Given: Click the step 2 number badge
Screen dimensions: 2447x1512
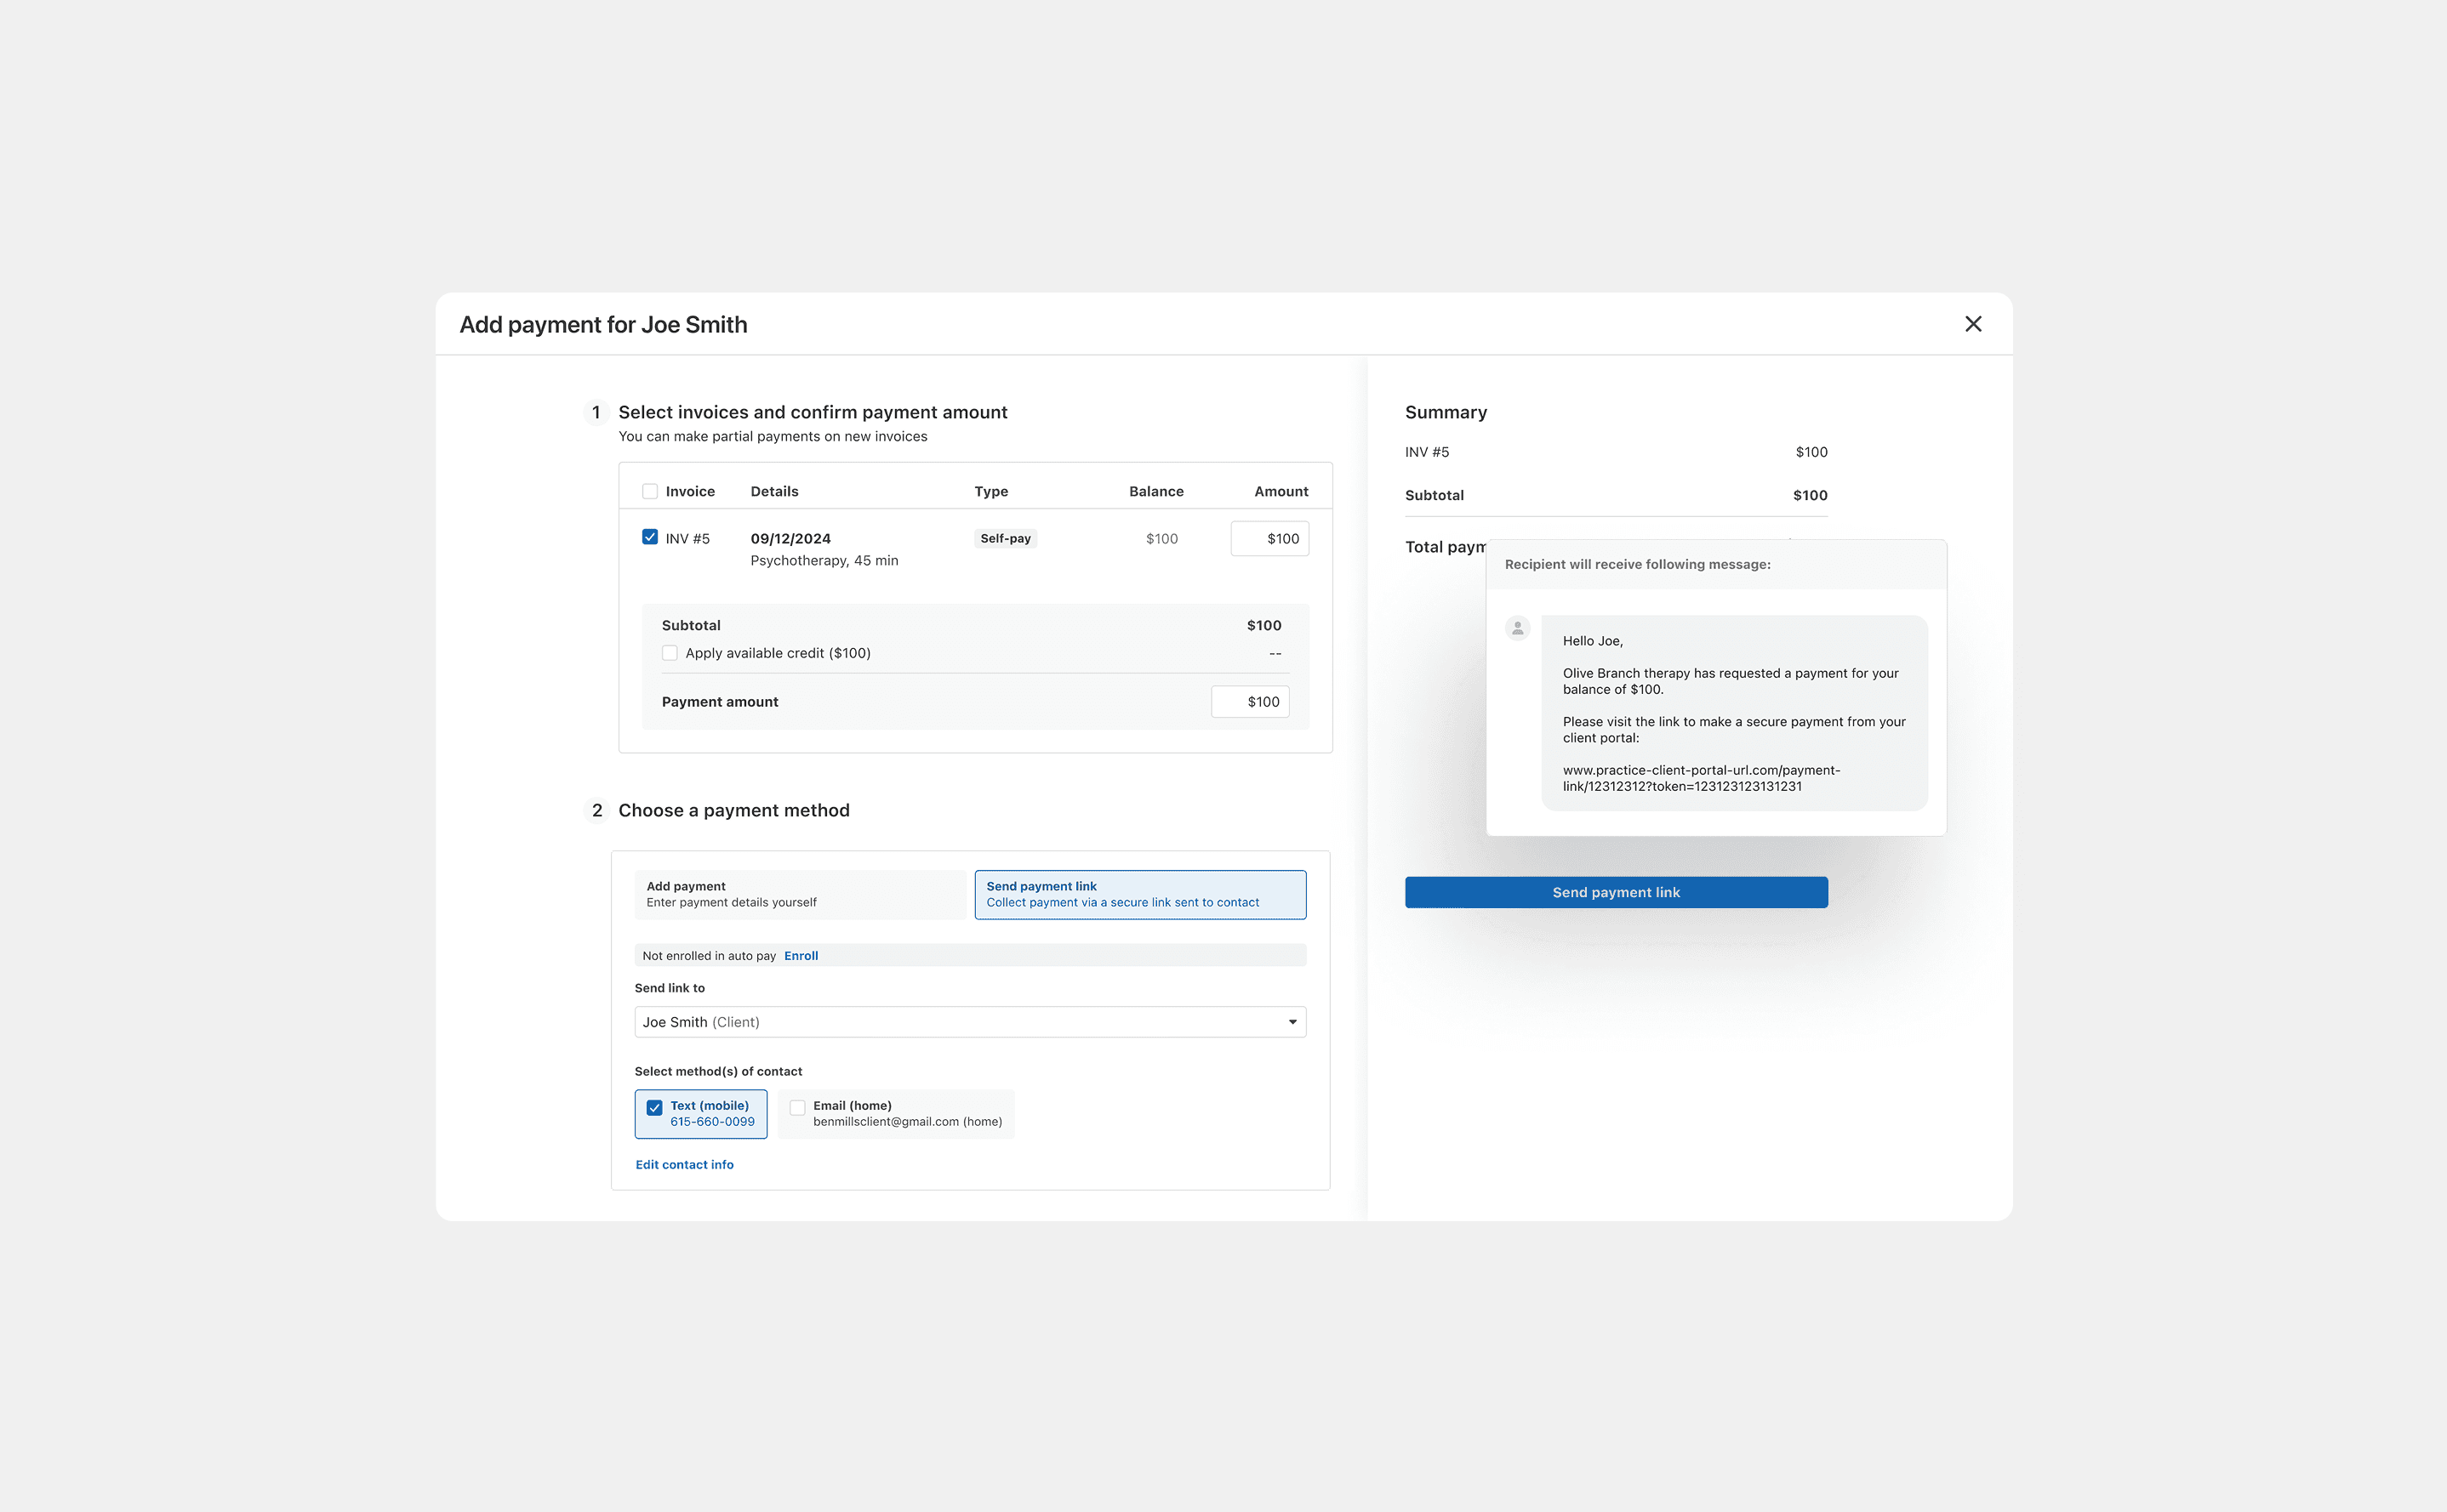Looking at the screenshot, I should click(596, 810).
